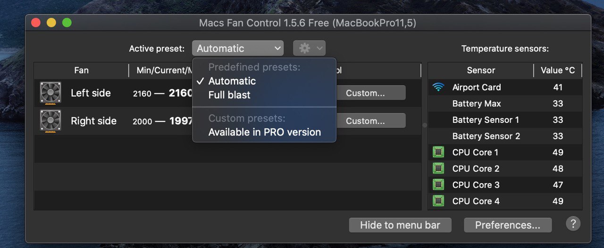Click the Active preset label
604x248 pixels.
click(x=157, y=48)
